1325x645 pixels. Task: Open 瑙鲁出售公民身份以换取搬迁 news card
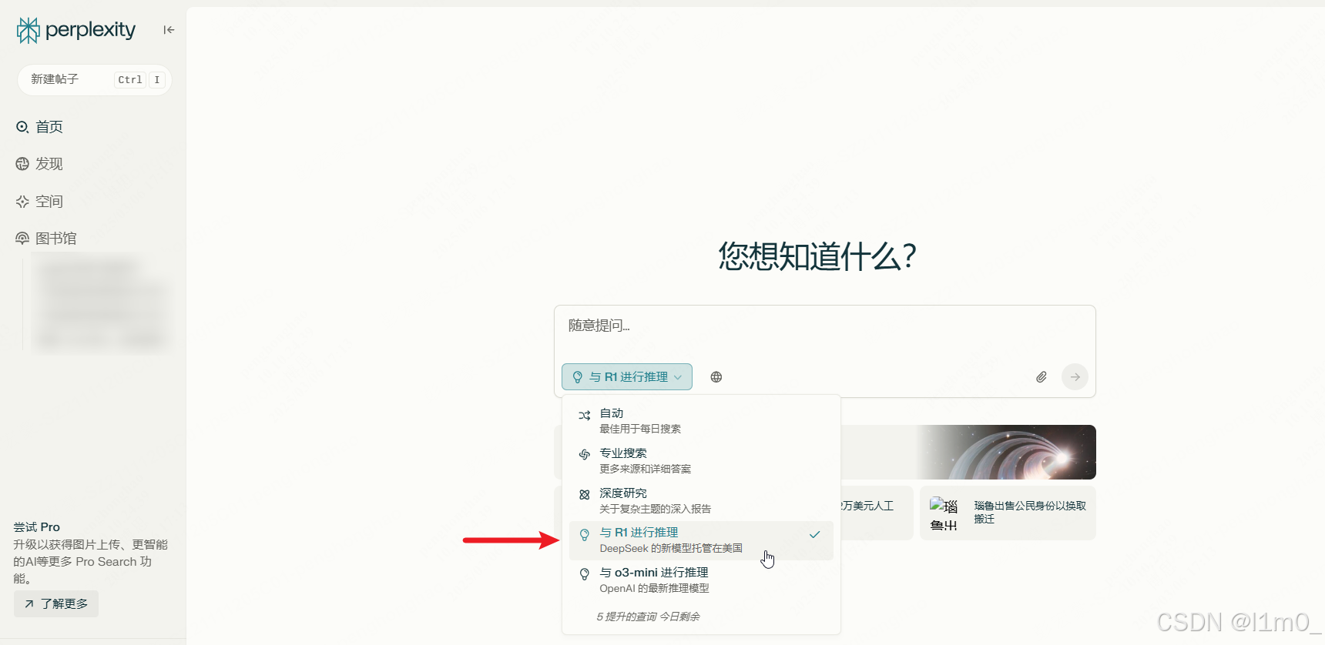tap(1008, 513)
